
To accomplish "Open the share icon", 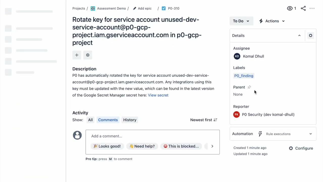I will tap(303, 8).
